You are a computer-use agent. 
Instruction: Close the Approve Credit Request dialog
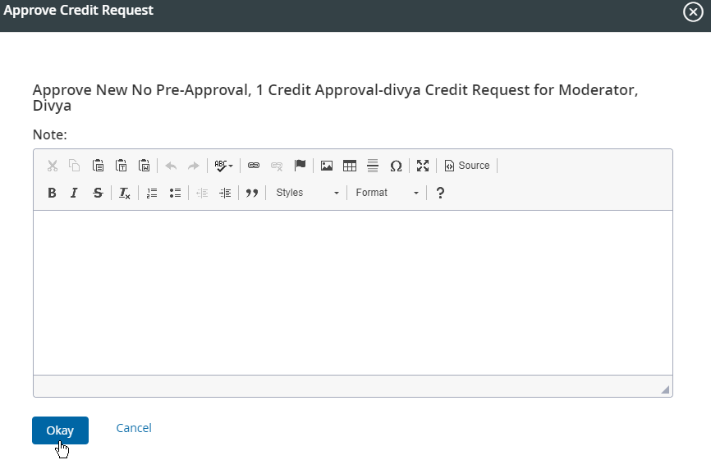coord(693,11)
